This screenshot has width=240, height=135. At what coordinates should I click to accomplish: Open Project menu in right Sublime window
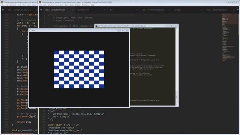click(78, 5)
